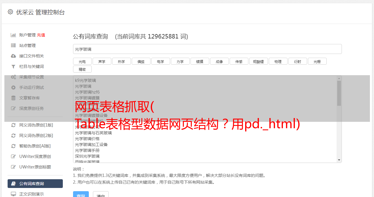The width and height of the screenshot is (374, 197).
Task: Click refresh icon next to 同义词伪原创[1版]
Action: [13, 125]
